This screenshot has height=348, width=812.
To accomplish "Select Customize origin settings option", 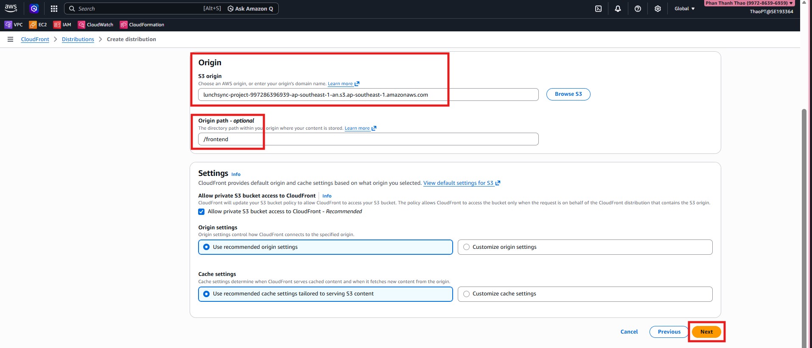I will 467,247.
